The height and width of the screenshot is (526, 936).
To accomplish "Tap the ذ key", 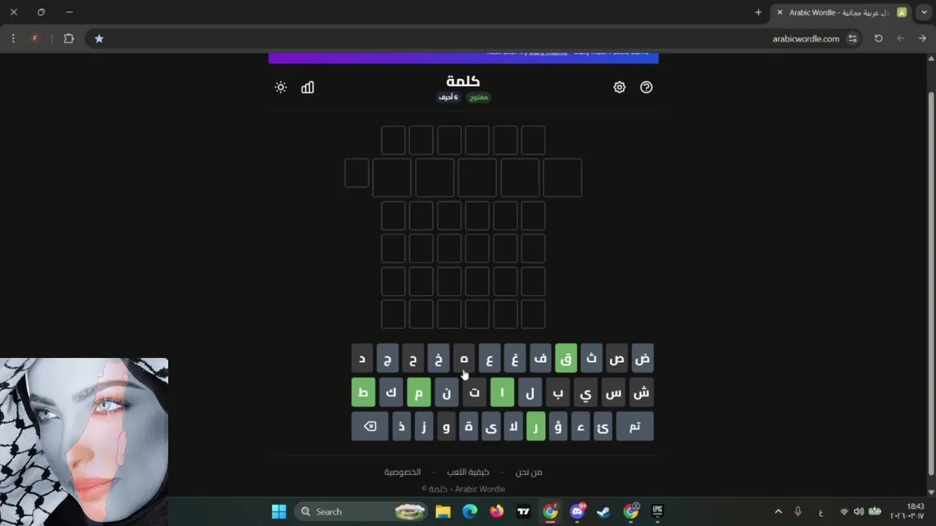I will pyautogui.click(x=401, y=427).
